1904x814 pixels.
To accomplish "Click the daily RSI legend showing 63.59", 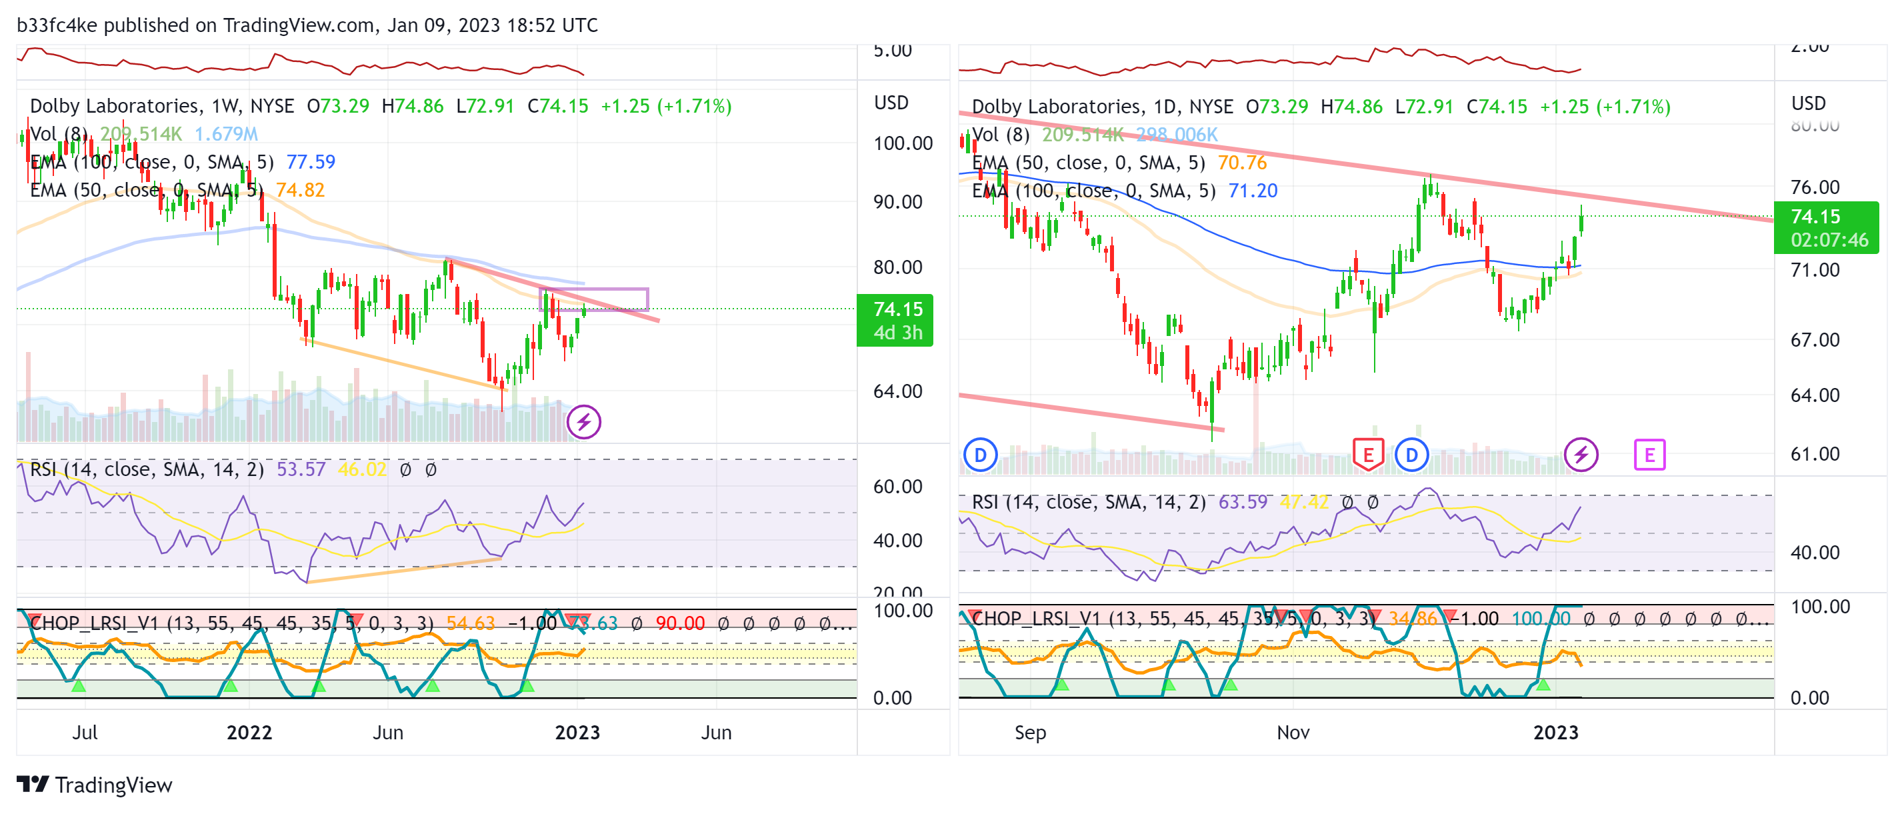I will 1175,502.
